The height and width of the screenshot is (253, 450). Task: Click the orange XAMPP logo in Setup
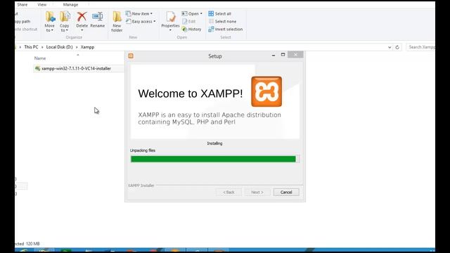(x=266, y=91)
